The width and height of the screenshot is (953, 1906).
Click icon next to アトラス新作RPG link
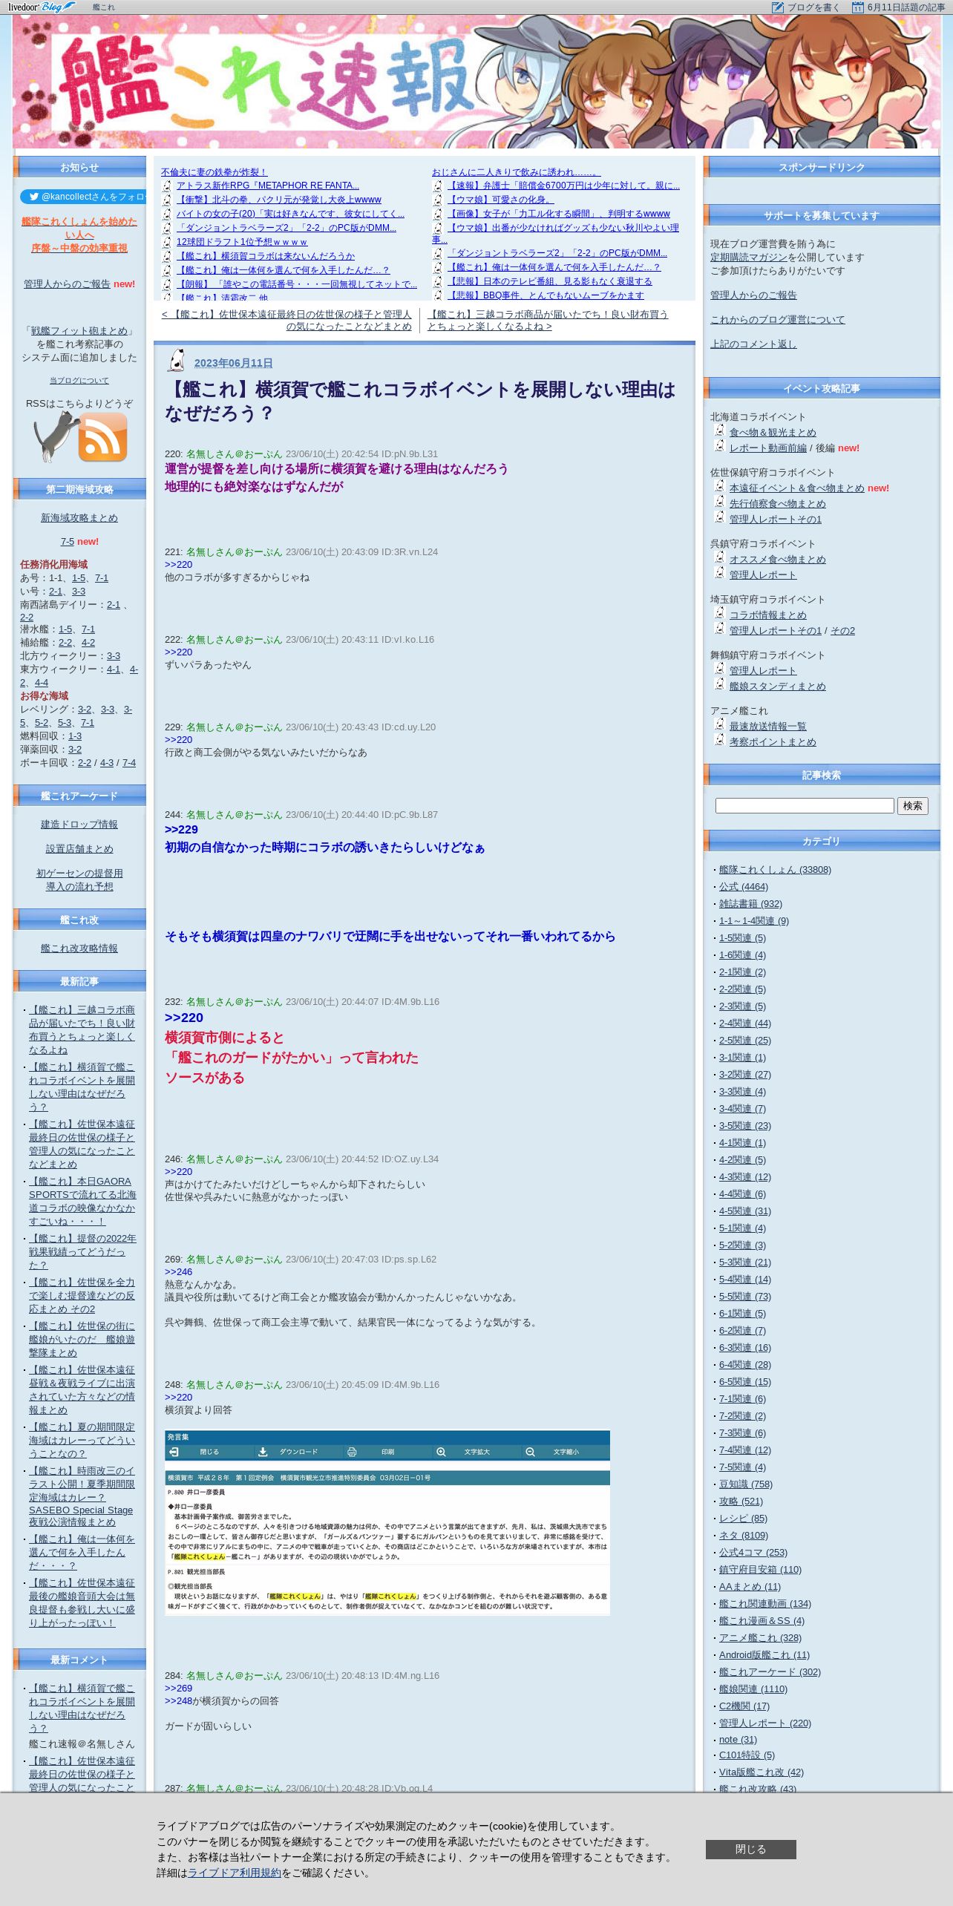pyautogui.click(x=167, y=186)
